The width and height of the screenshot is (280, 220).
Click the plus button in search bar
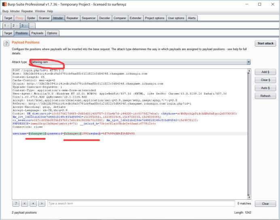click(x=33, y=203)
